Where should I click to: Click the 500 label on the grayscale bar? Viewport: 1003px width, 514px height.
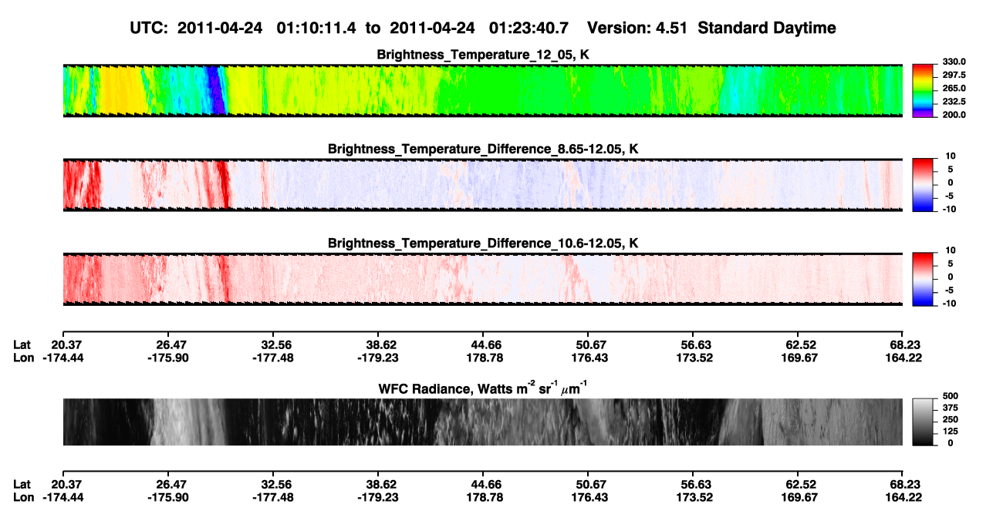coord(951,396)
